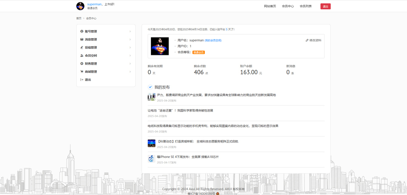Expand the 商城管理 chevron arrow
The height and width of the screenshot is (195, 407).
(130, 72)
